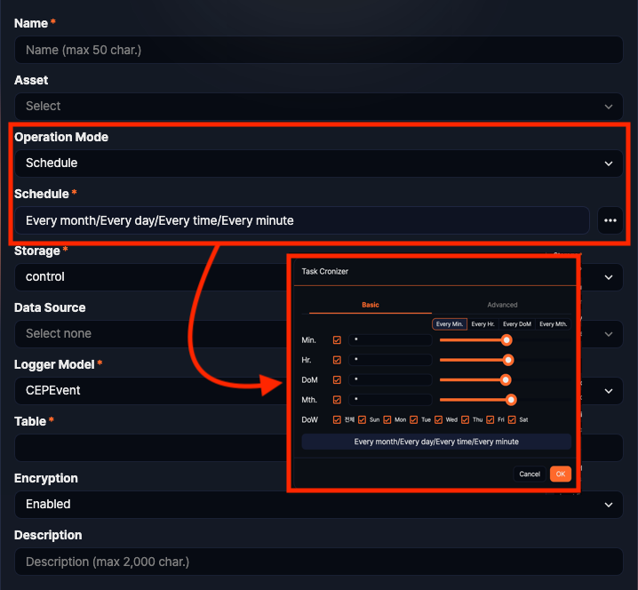The height and width of the screenshot is (590, 638).
Task: Open the schedule editor ellipsis button
Action: [610, 220]
